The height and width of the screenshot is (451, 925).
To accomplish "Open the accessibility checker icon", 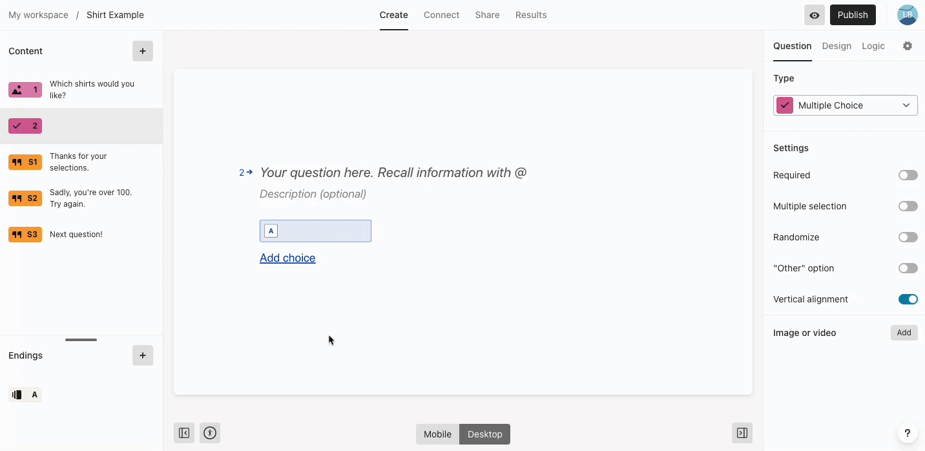I will coord(210,433).
